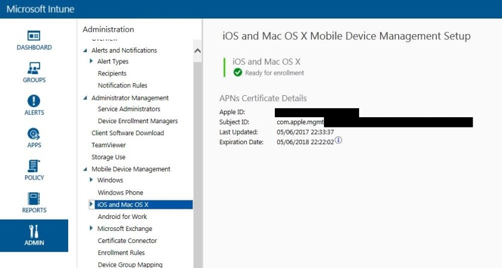Screen dimensions: 502x268
Task: Select Service Administrators
Action: [x=128, y=109]
